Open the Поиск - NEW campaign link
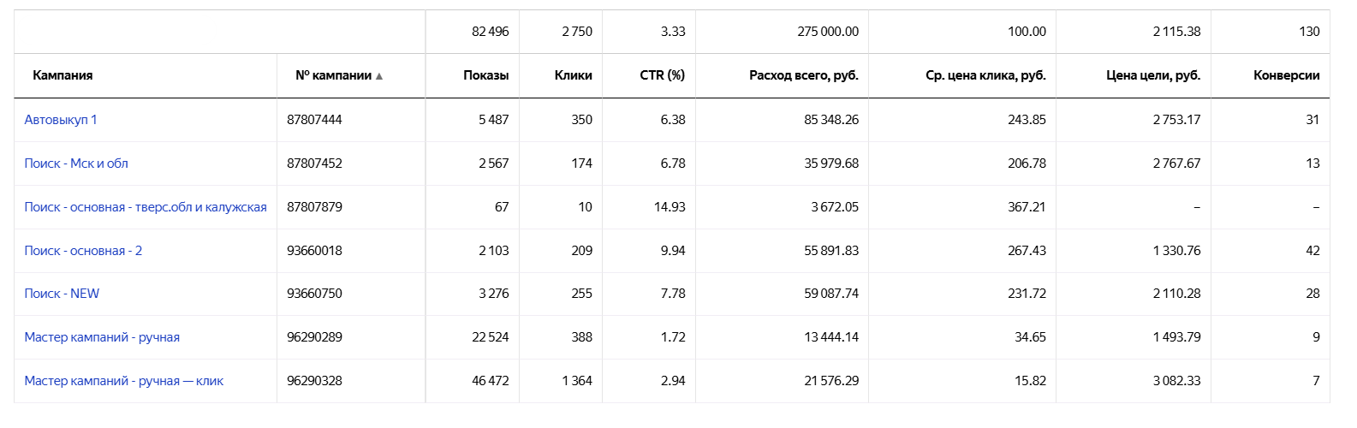This screenshot has width=1357, height=428. (62, 294)
